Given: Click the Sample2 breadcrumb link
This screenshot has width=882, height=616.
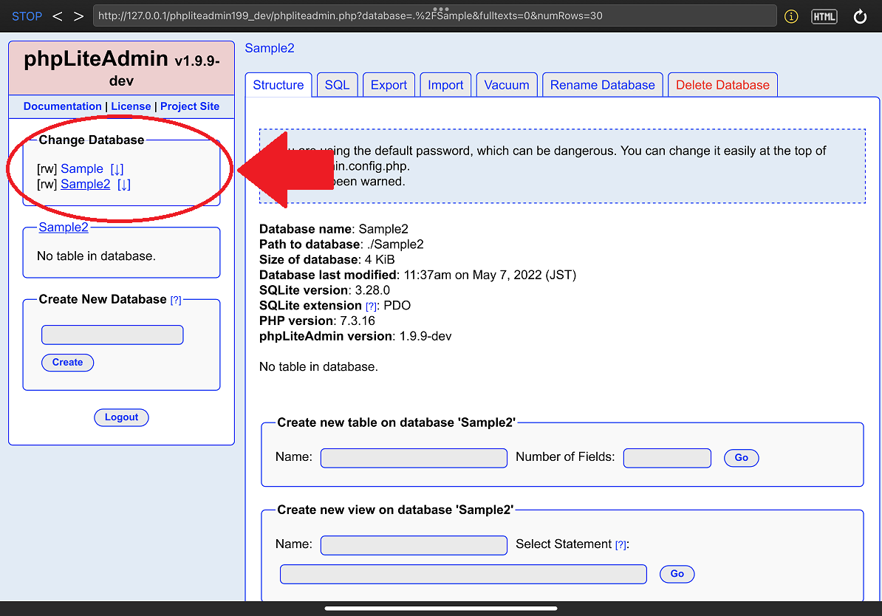Looking at the screenshot, I should 270,49.
